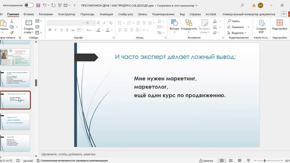
Task: Open the Переходы tab
Action: tap(87, 14)
